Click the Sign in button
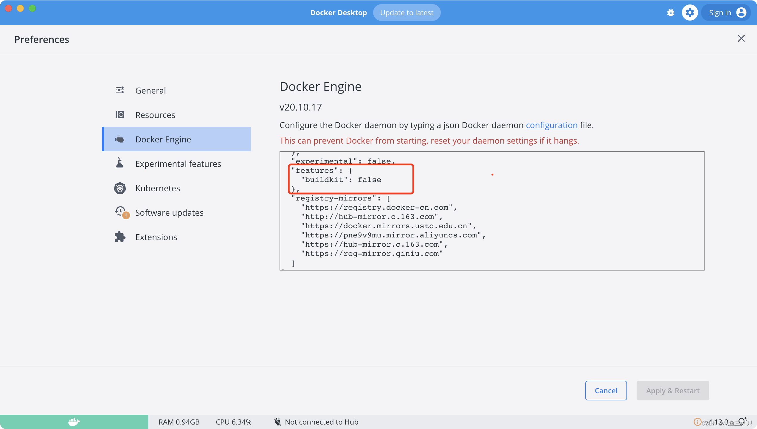The height and width of the screenshot is (429, 757). [725, 13]
